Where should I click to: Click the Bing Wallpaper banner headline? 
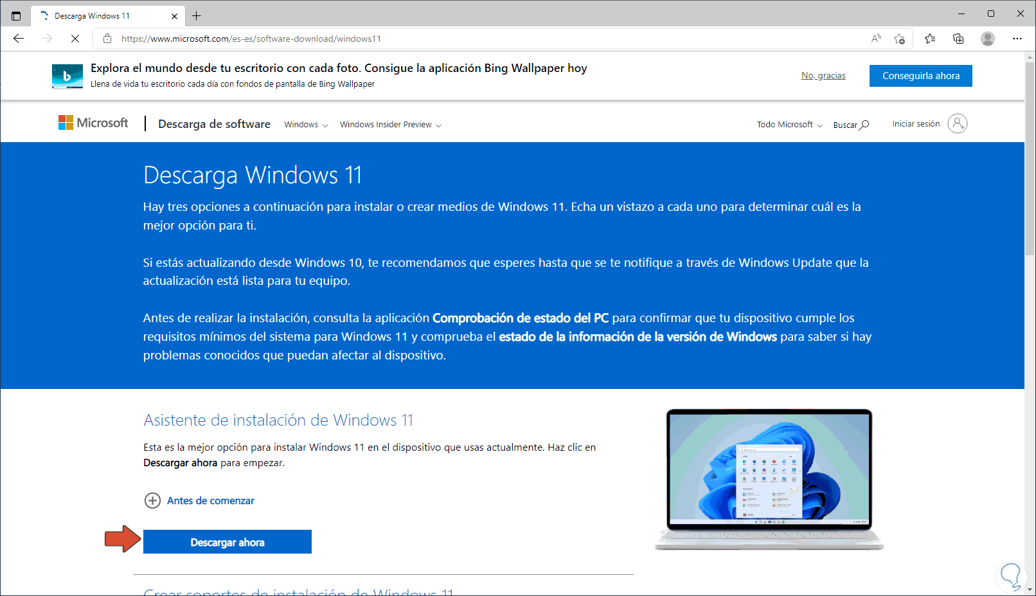pos(339,68)
